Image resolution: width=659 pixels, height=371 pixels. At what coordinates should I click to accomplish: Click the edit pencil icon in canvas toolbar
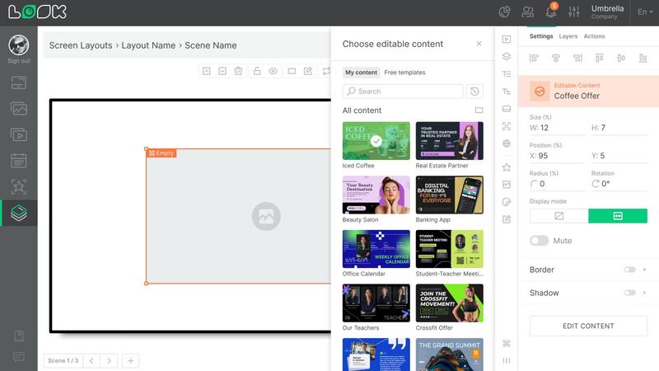coord(308,71)
